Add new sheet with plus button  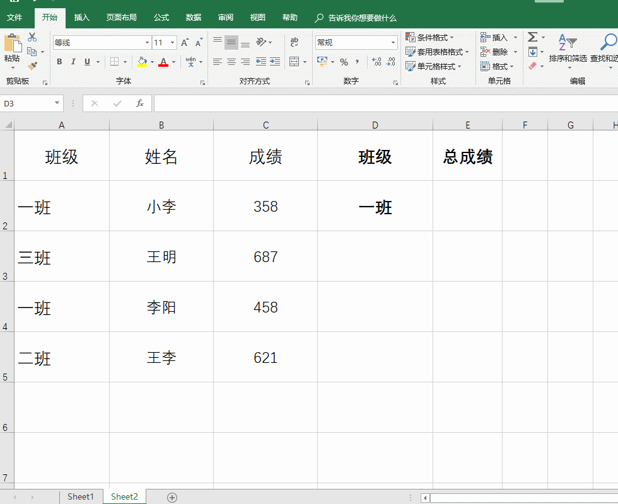(x=172, y=497)
